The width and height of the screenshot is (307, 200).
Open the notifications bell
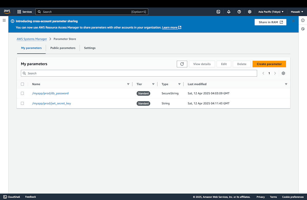(229, 12)
